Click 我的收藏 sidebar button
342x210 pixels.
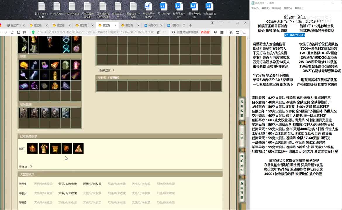242,108
